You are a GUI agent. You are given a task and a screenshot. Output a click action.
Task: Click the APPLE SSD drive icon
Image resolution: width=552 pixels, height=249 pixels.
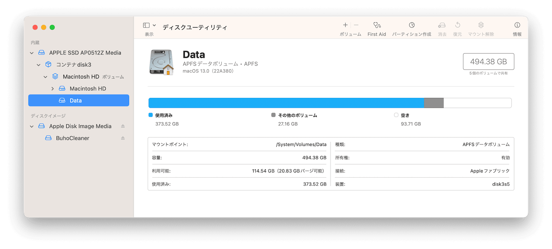[x=41, y=53]
